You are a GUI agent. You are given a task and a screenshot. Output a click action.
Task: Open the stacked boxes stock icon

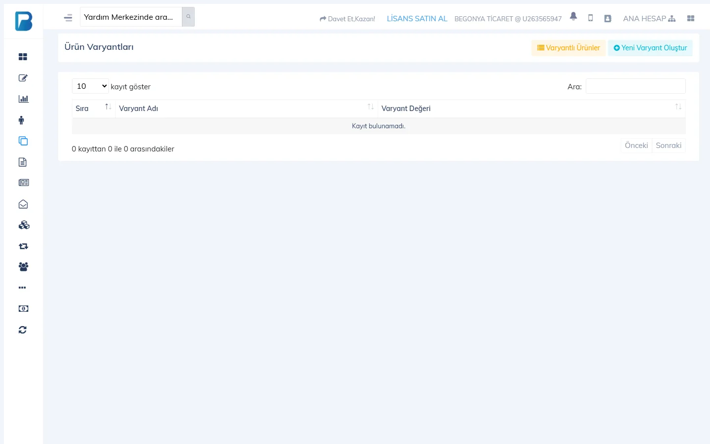(24, 225)
